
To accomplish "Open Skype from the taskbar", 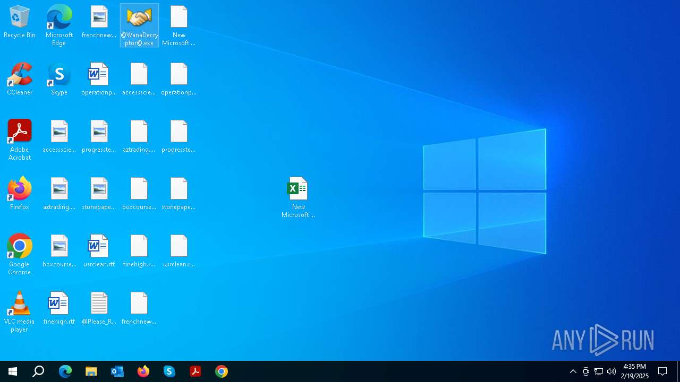I will pos(169,371).
